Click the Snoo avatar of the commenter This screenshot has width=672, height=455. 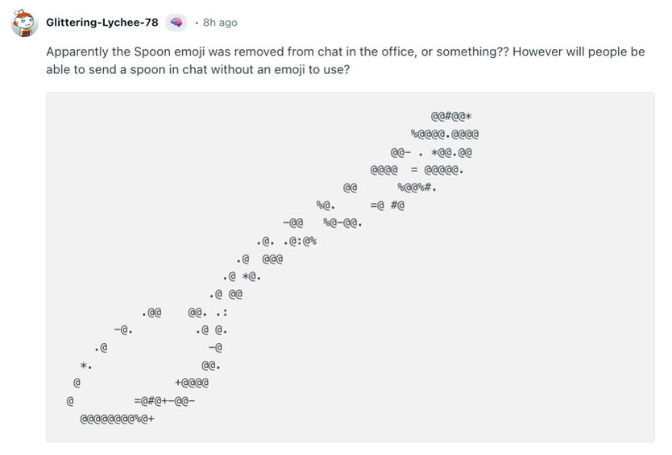coord(25,23)
